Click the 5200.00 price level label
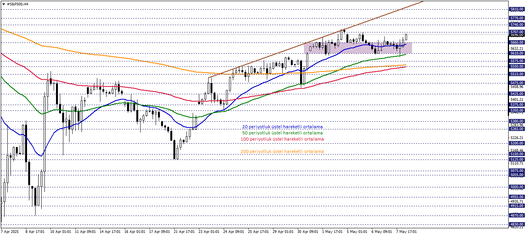The width and height of the screenshot is (526, 236). [x=516, y=143]
